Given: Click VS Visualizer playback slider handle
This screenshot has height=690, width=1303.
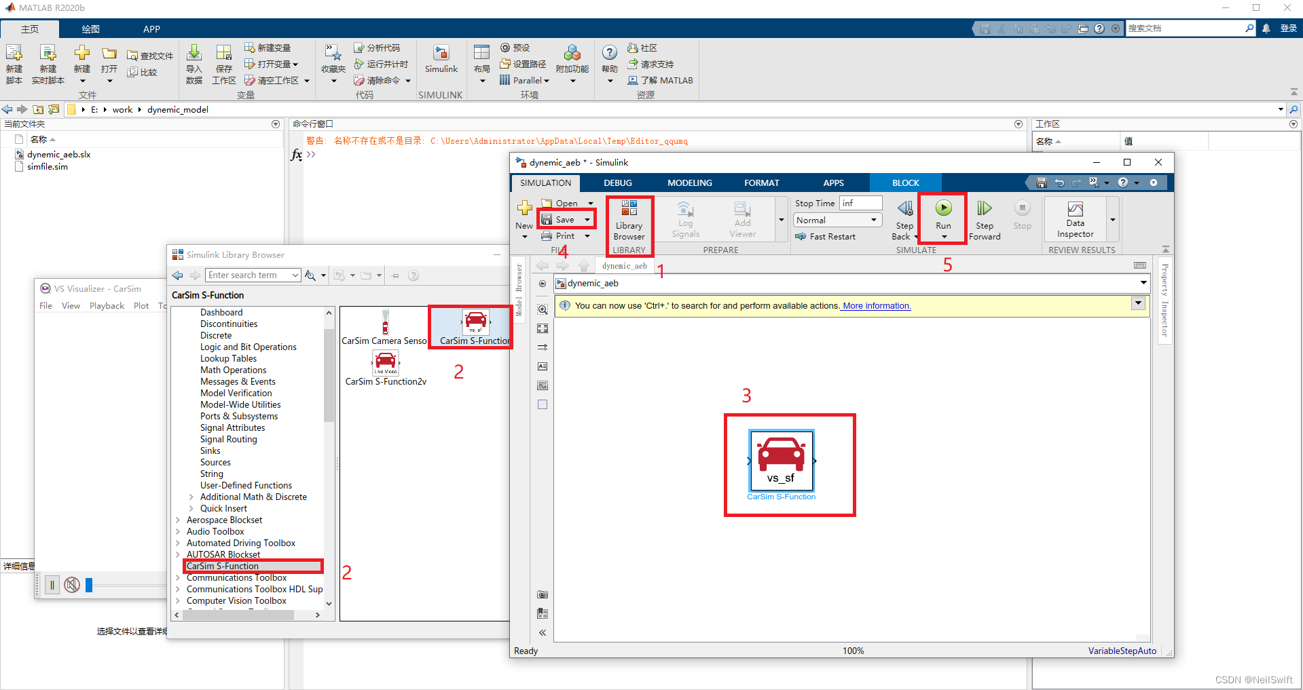Looking at the screenshot, I should [89, 586].
